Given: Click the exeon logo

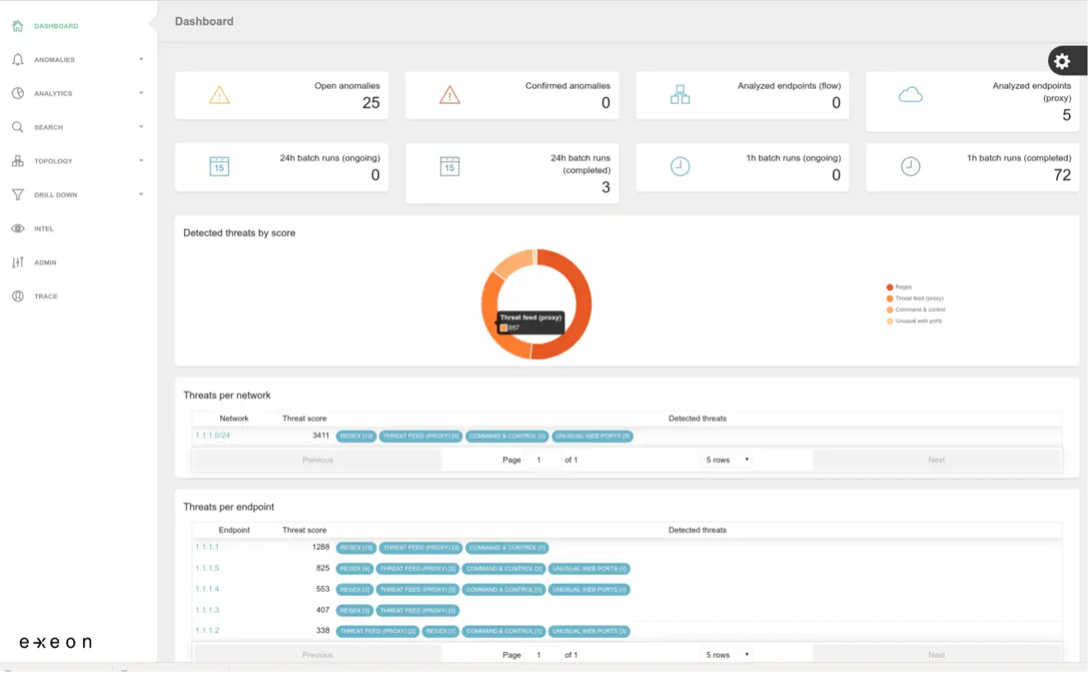Looking at the screenshot, I should 55,642.
